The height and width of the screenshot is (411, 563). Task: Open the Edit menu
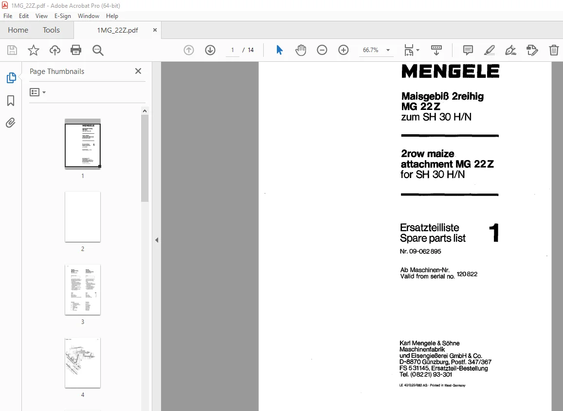[24, 16]
